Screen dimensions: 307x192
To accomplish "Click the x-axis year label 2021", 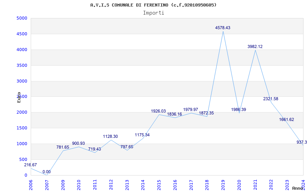I will click(255, 185).
